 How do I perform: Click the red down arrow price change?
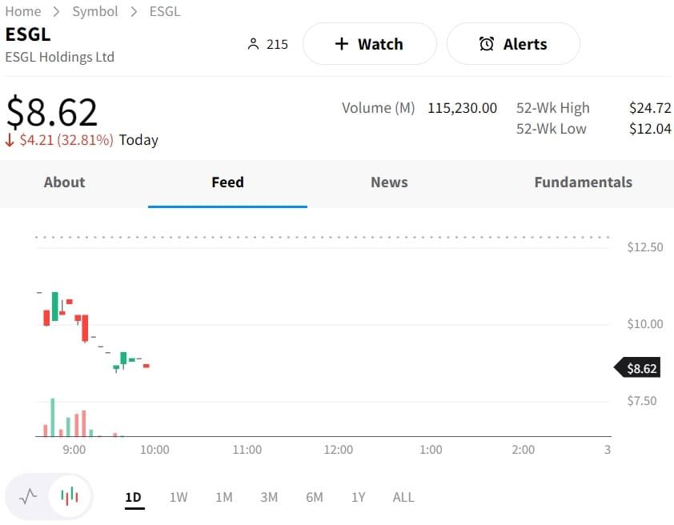[x=10, y=140]
